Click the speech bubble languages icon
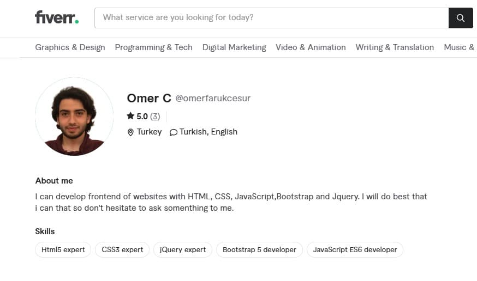The width and height of the screenshot is (477, 281). (x=174, y=132)
